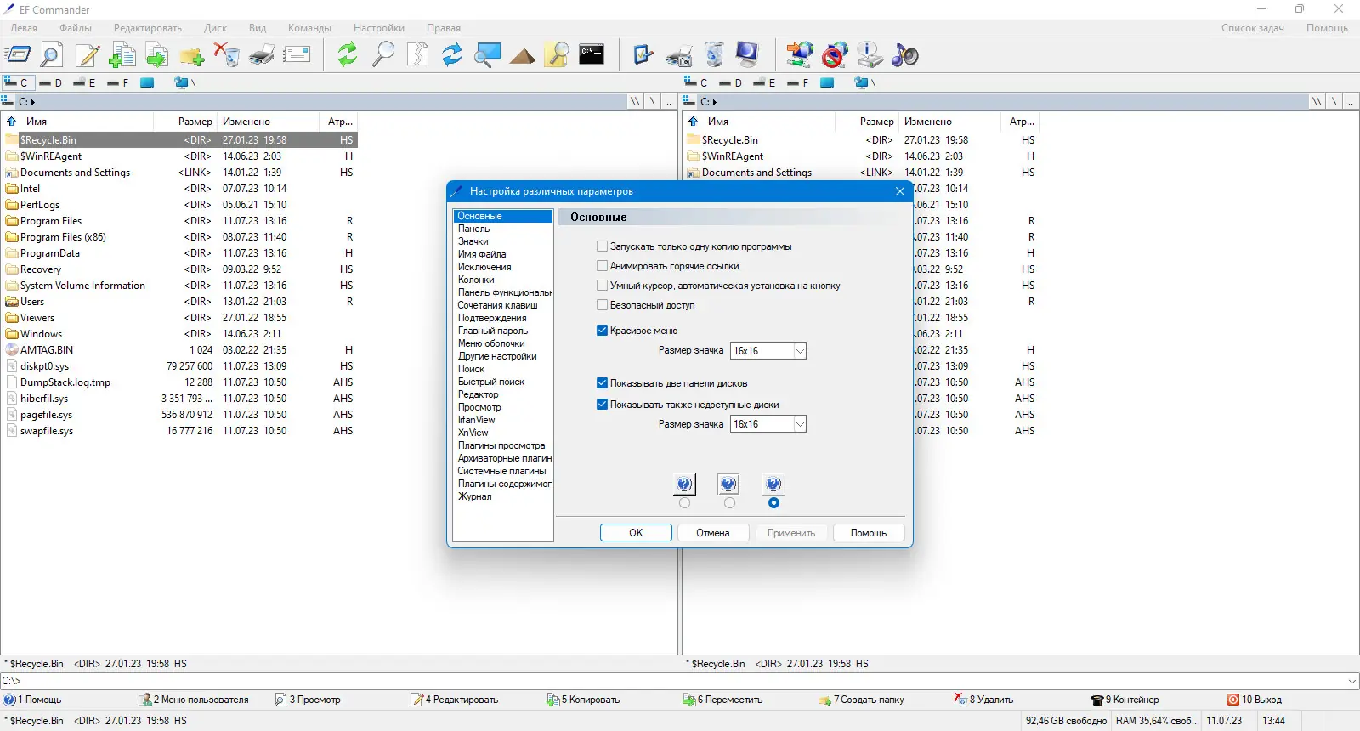Click the Помощь button in settings dialog
The height and width of the screenshot is (731, 1360).
coord(869,533)
